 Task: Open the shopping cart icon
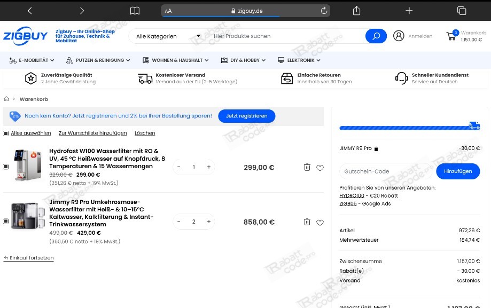click(x=451, y=36)
